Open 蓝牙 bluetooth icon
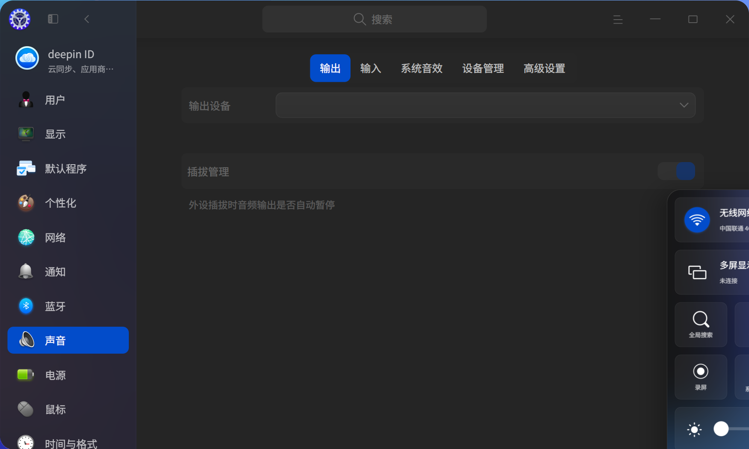This screenshot has height=449, width=749. [26, 306]
